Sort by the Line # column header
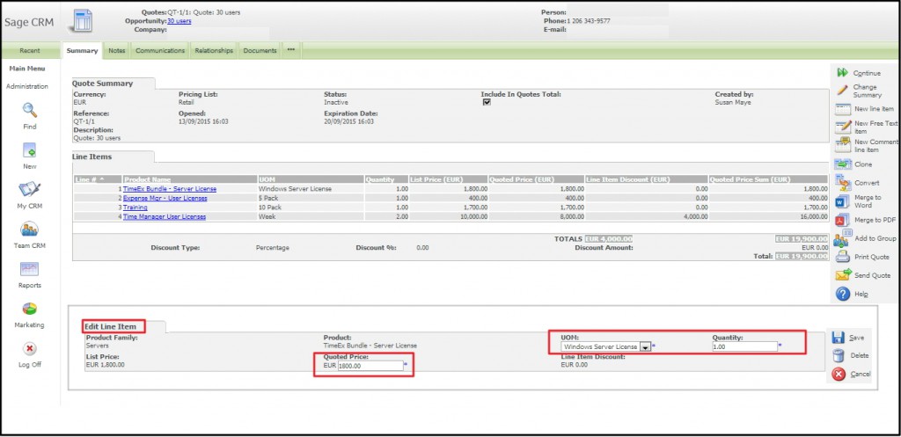Image resolution: width=901 pixels, height=437 pixels. click(x=98, y=179)
